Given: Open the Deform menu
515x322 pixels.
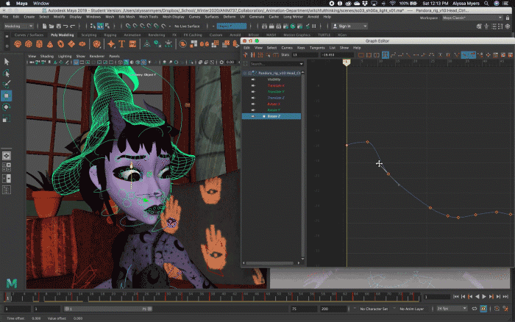Looking at the screenshot, I should (x=230, y=17).
